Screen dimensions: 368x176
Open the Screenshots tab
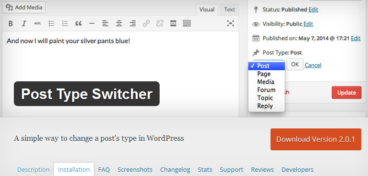coord(135,169)
